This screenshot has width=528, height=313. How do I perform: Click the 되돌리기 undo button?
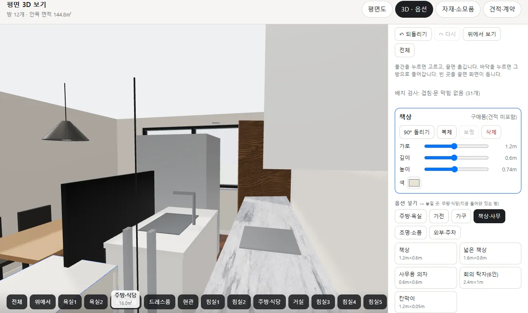(413, 34)
